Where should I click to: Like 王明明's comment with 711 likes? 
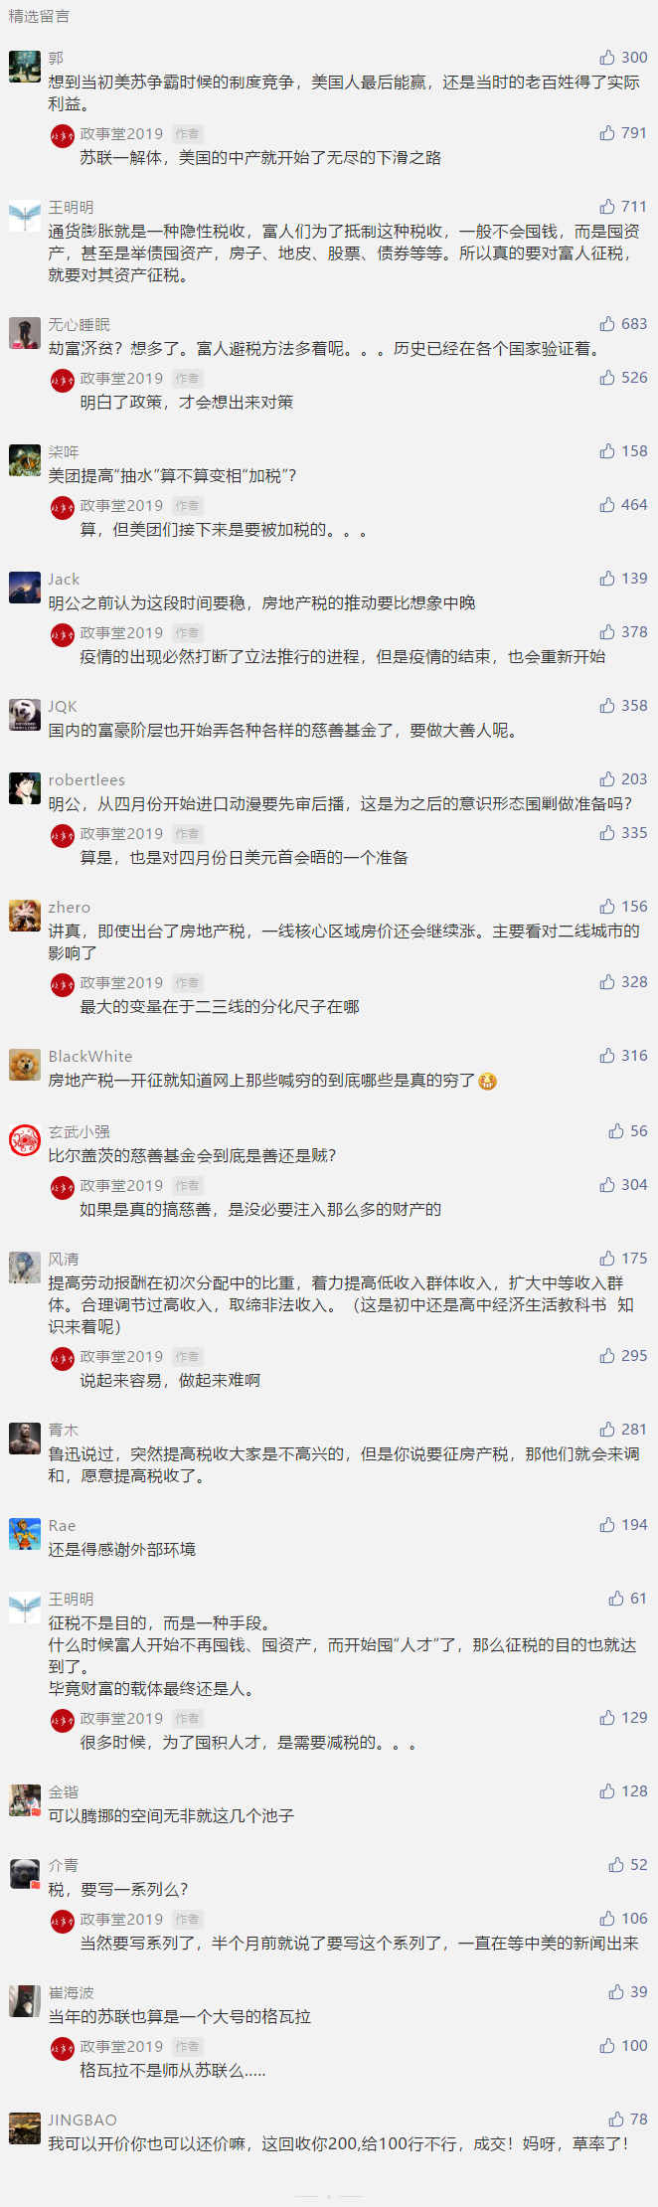point(607,207)
